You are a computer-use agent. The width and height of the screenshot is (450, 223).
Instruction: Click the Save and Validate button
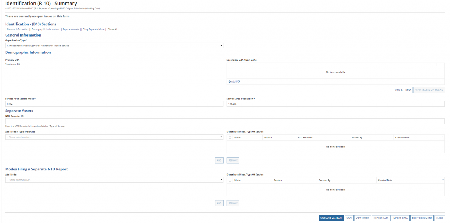(331, 218)
